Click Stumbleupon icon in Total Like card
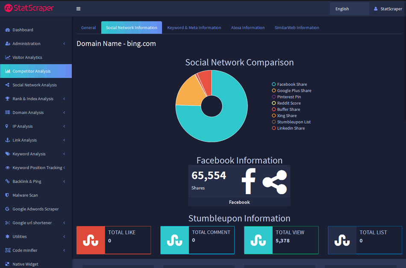 tap(91, 240)
